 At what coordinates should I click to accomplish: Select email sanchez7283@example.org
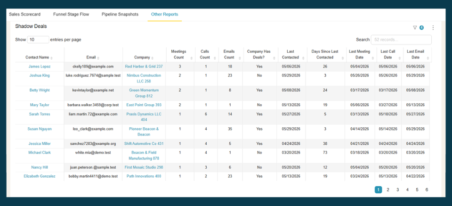pos(93,144)
